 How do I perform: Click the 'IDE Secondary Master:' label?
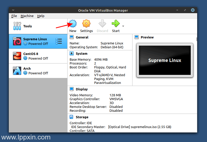[88, 127]
